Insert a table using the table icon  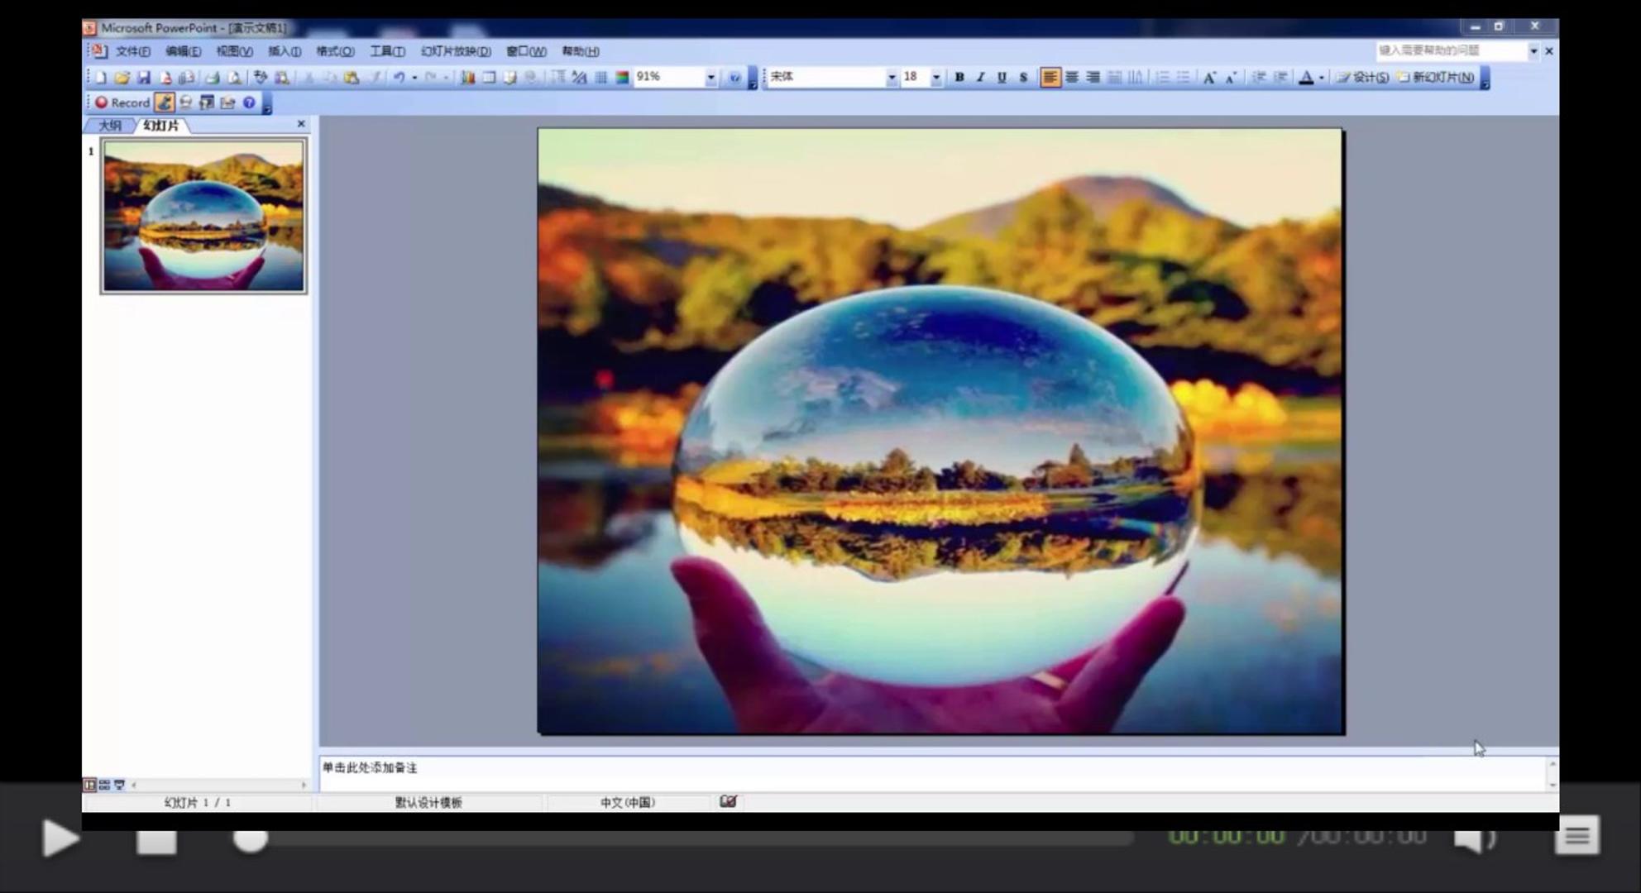[489, 77]
